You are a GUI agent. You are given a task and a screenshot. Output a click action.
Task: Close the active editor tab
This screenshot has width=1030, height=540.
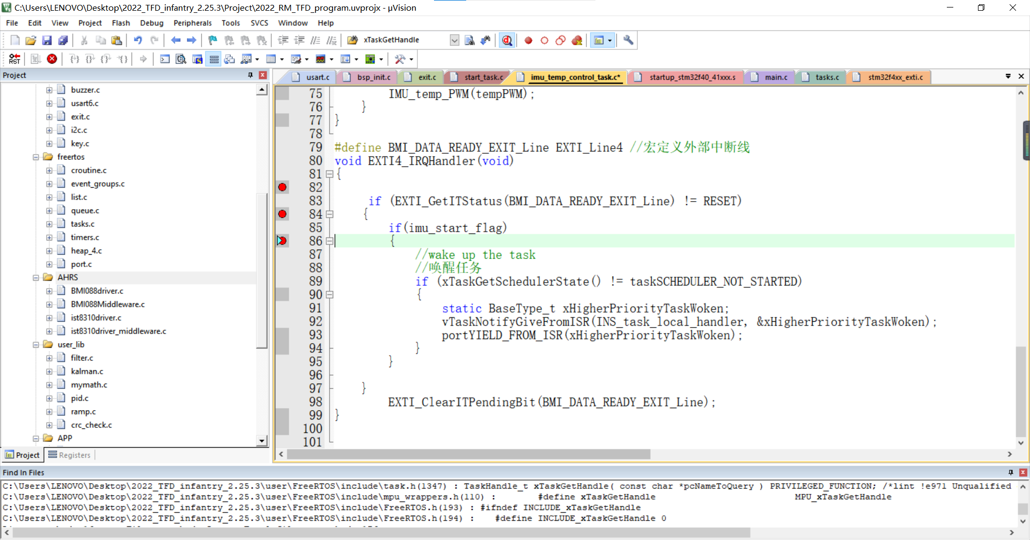(1021, 76)
